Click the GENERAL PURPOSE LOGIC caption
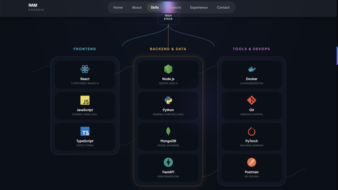The height and width of the screenshot is (190, 338). [x=168, y=114]
